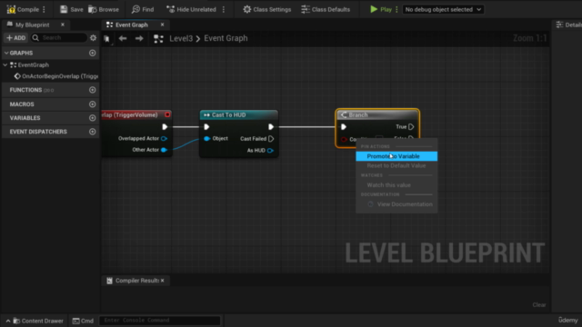Click the bookmark icon in graph toolbar

coord(107,38)
